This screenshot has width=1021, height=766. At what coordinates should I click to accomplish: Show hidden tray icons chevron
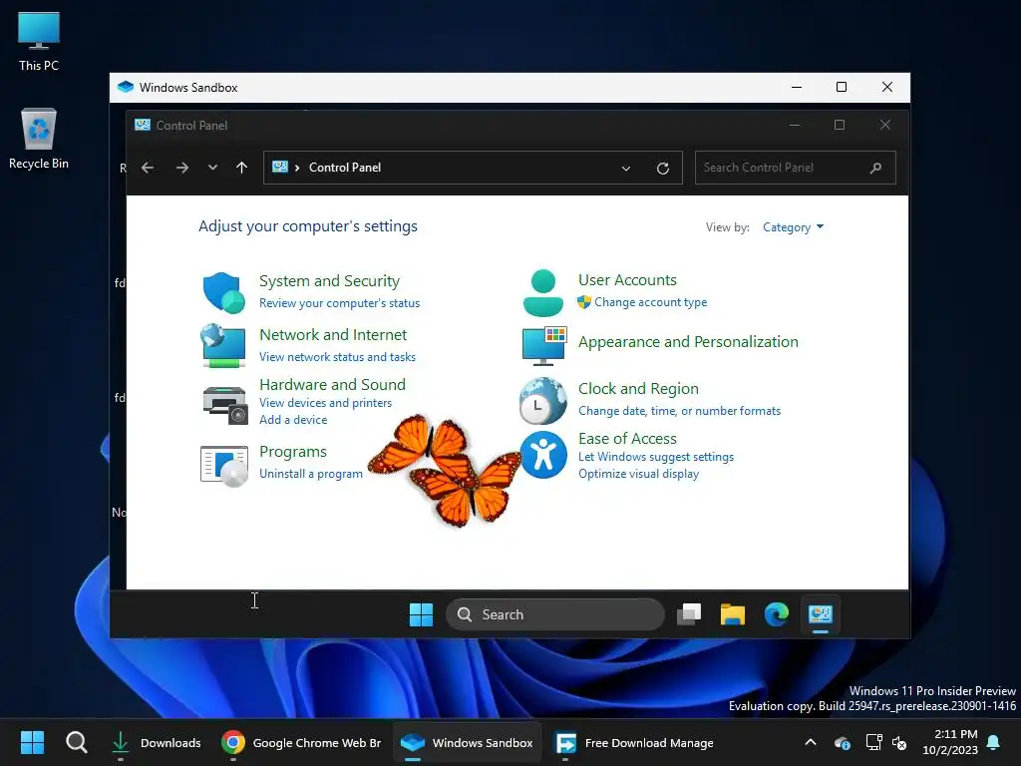[810, 742]
